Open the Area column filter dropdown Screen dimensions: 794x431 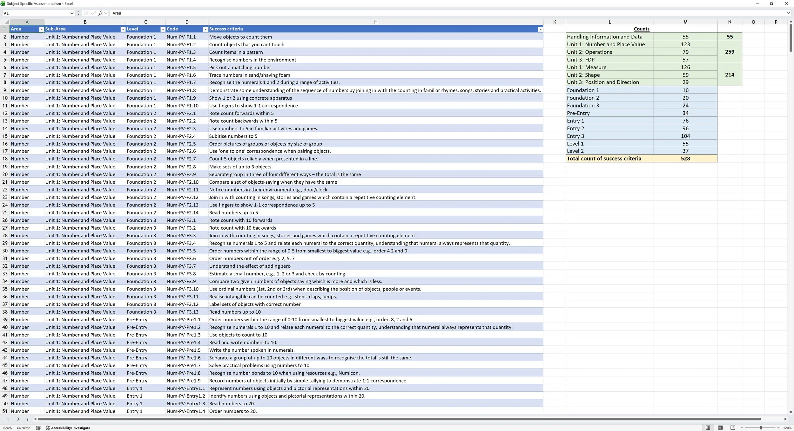pyautogui.click(x=41, y=29)
